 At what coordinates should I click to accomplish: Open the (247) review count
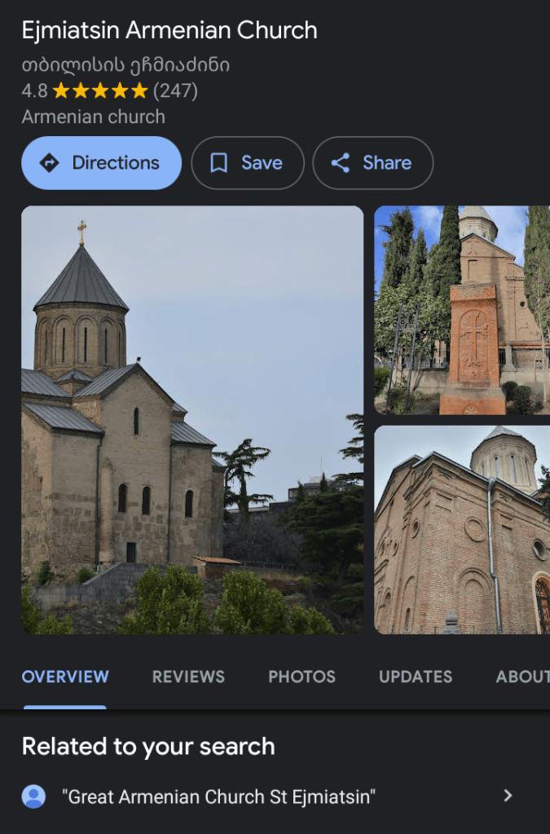tap(175, 90)
